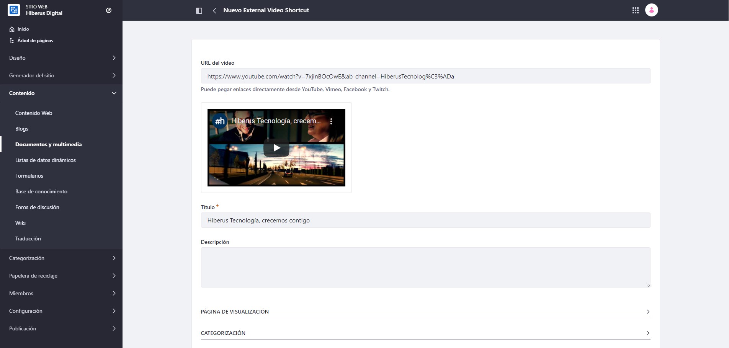This screenshot has height=348, width=729.
Task: Open the applications grid icon in top bar
Action: (636, 10)
